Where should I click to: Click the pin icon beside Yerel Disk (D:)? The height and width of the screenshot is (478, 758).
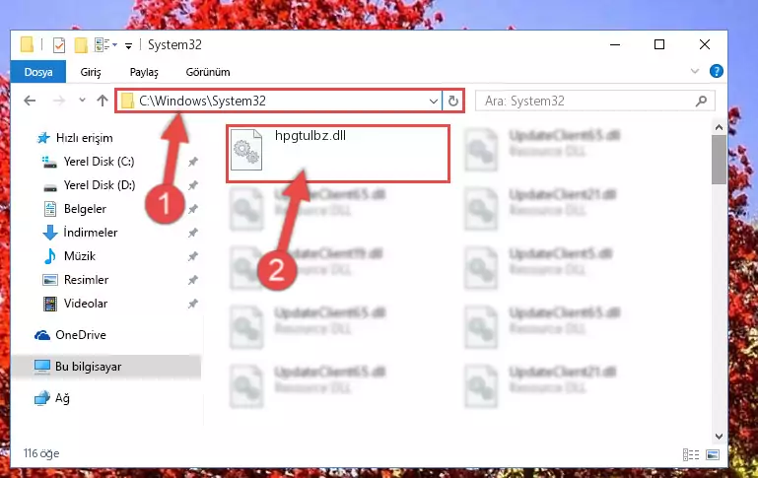pyautogui.click(x=193, y=185)
